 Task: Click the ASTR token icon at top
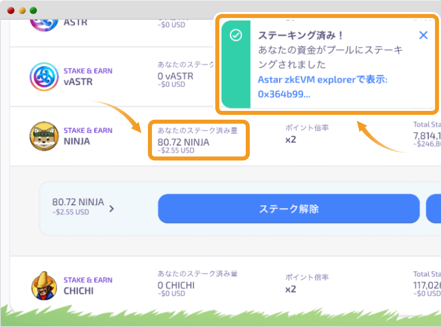44,25
